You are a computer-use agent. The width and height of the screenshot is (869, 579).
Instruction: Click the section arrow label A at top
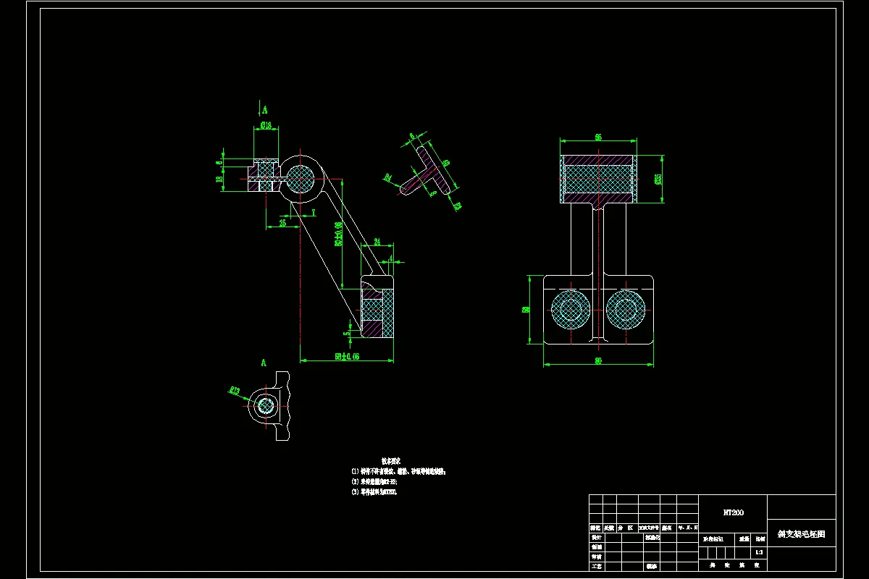264,110
